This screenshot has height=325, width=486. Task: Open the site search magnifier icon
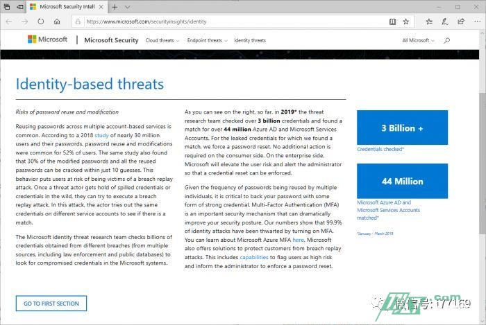446,40
